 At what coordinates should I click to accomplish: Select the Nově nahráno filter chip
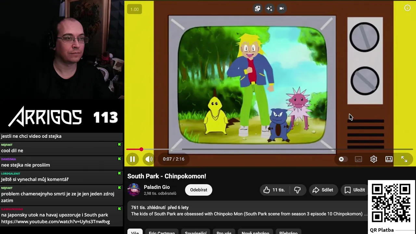[255, 232]
